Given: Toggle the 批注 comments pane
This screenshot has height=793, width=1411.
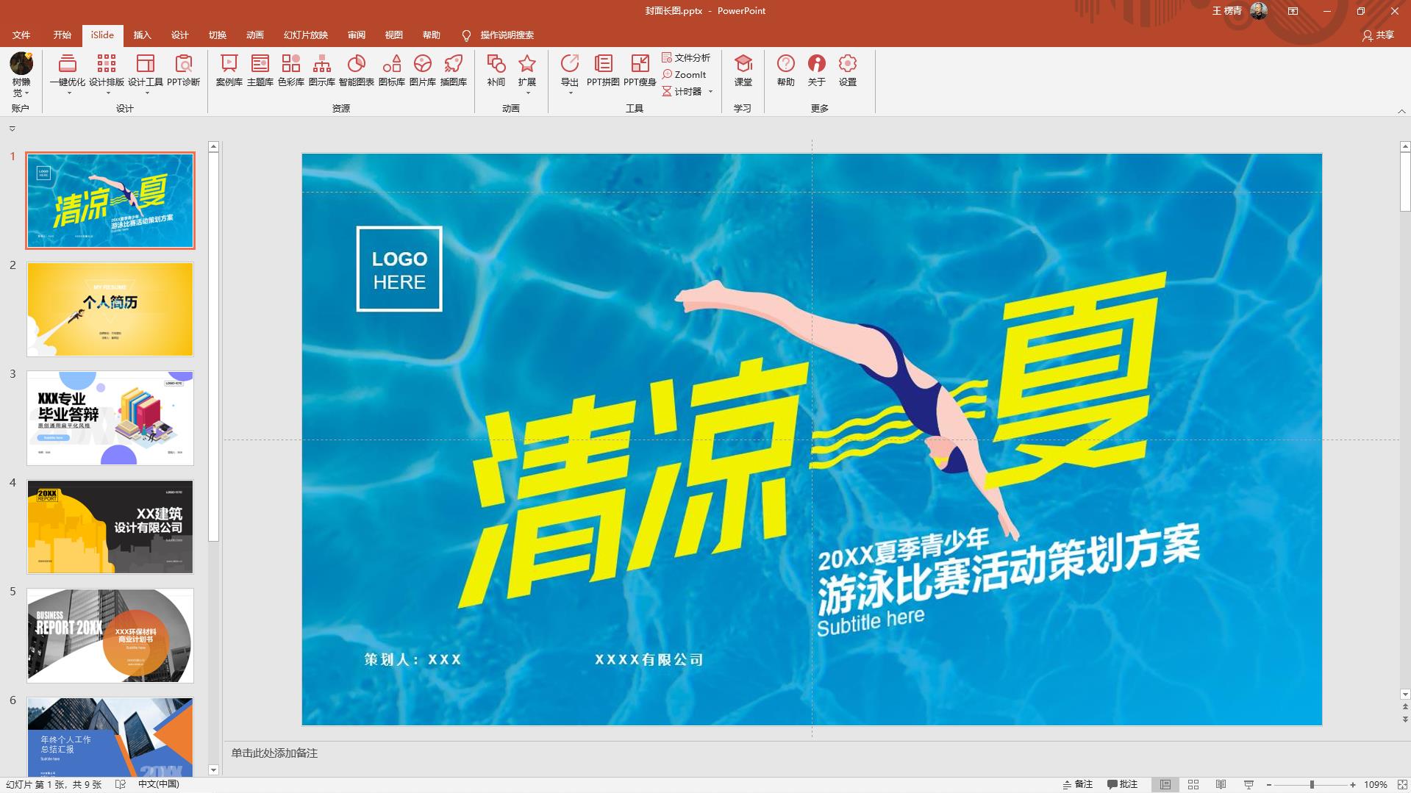Looking at the screenshot, I should [x=1123, y=784].
